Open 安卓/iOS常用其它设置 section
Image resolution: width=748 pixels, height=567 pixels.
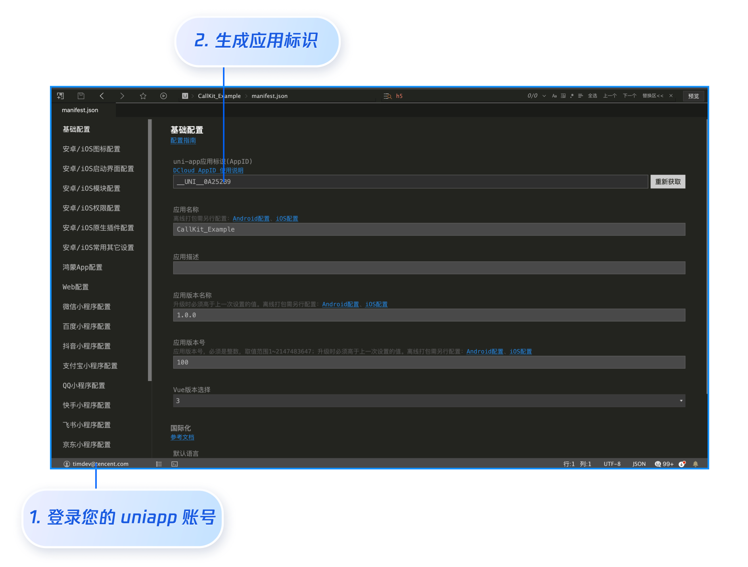tap(98, 248)
